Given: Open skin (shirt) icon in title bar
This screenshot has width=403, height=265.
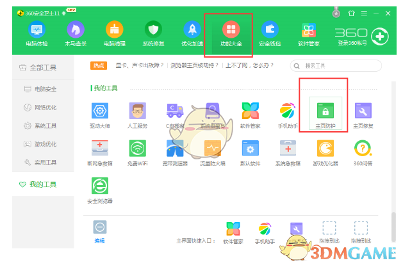Looking at the screenshot, I should [x=351, y=13].
